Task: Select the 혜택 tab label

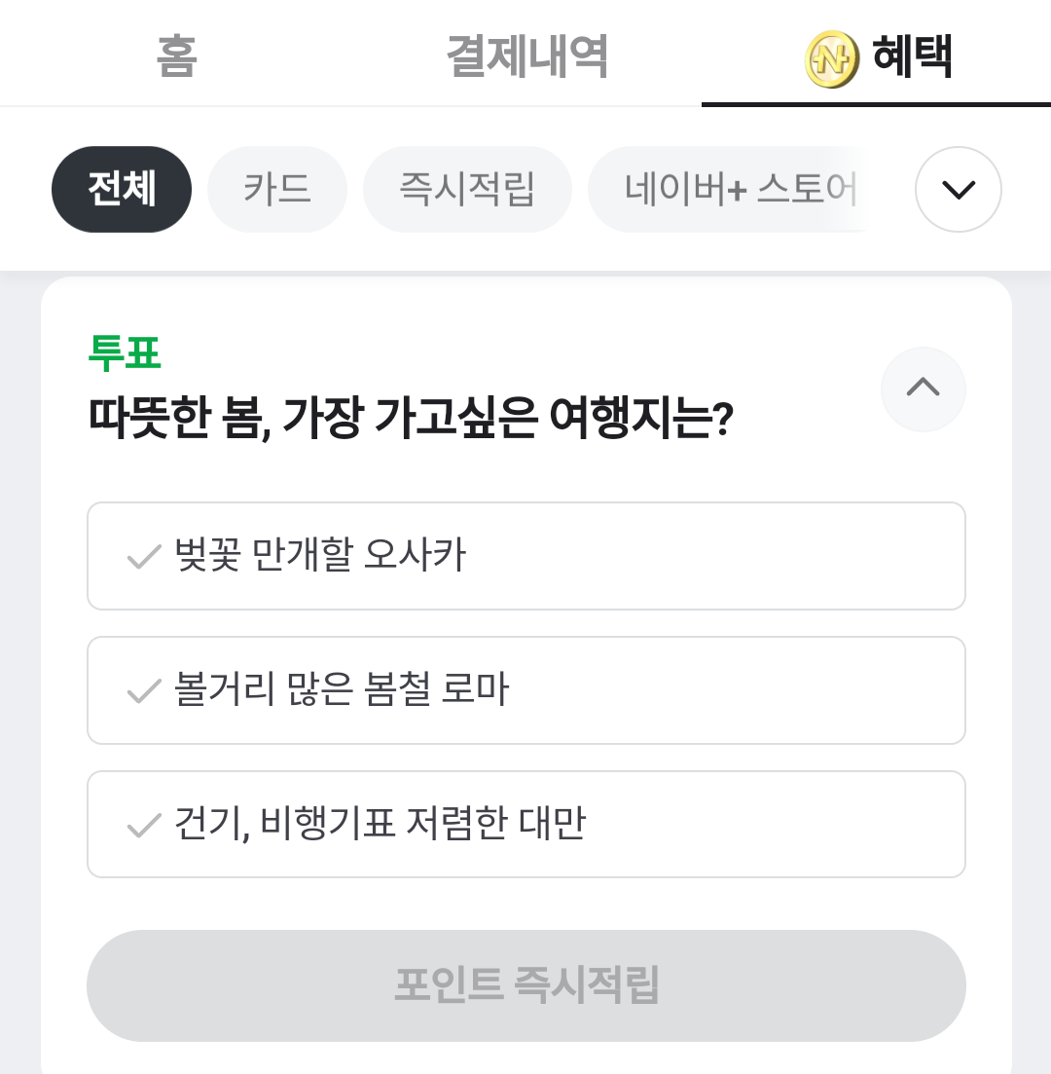Action: pos(912,56)
